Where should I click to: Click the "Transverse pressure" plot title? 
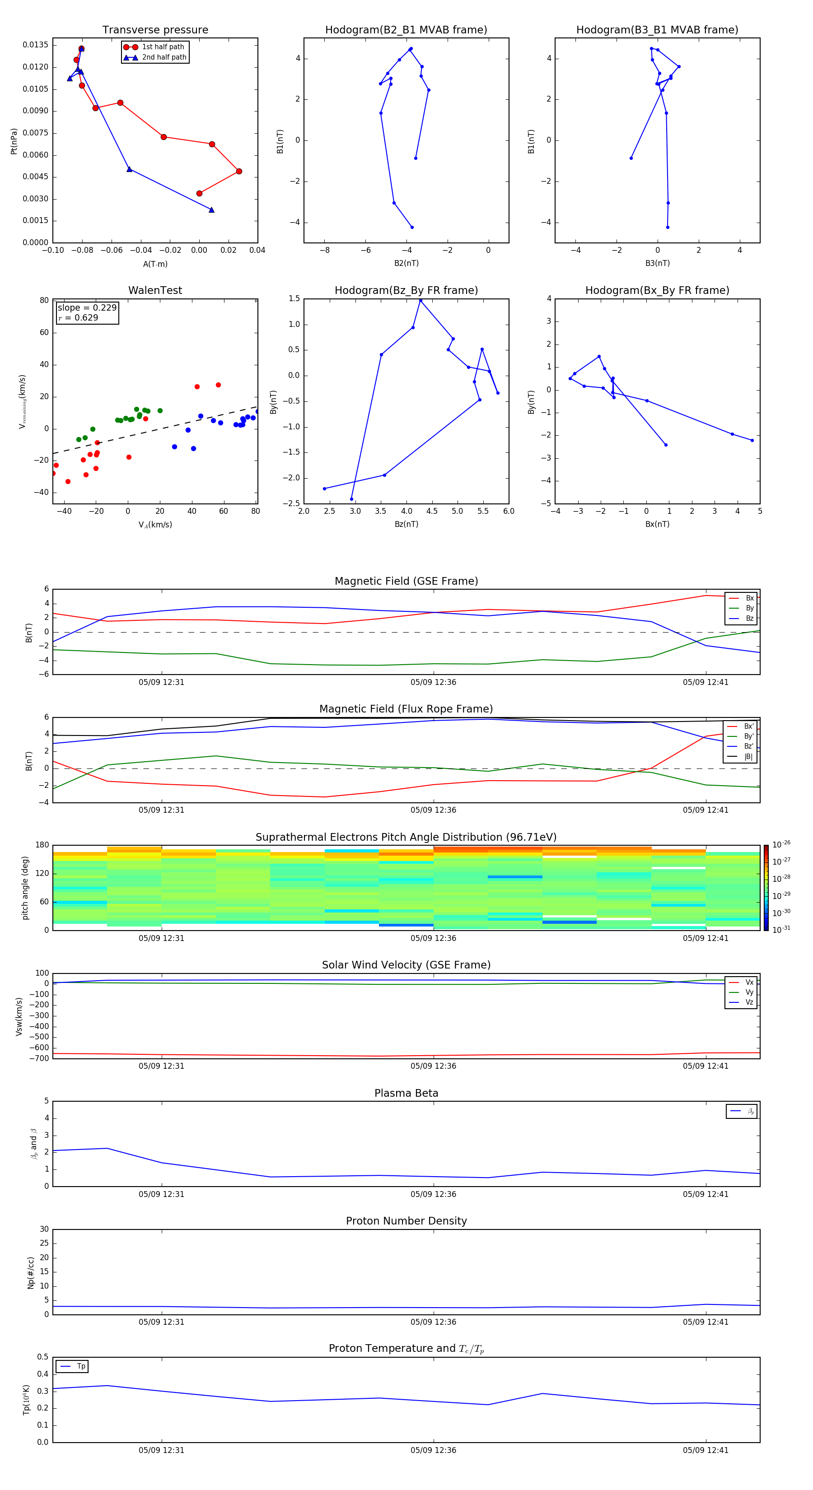click(155, 30)
